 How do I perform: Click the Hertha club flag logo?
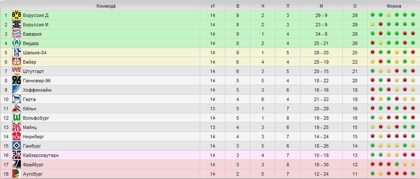click(17, 99)
